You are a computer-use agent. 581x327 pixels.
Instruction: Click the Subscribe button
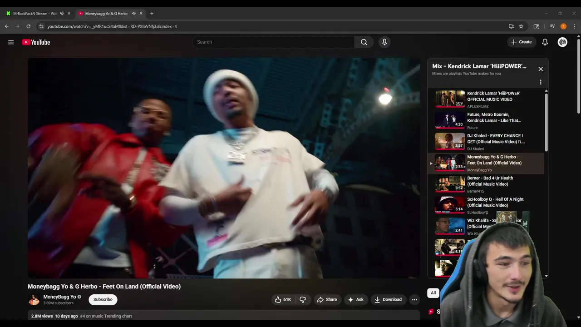click(103, 300)
